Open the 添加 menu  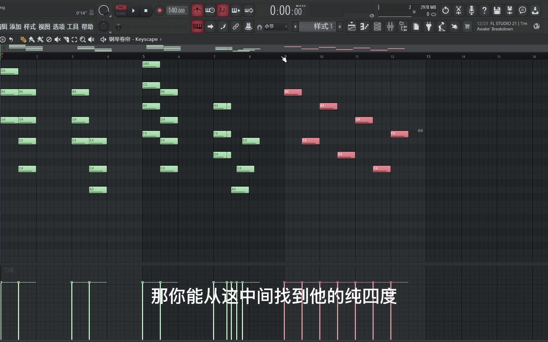[15, 27]
